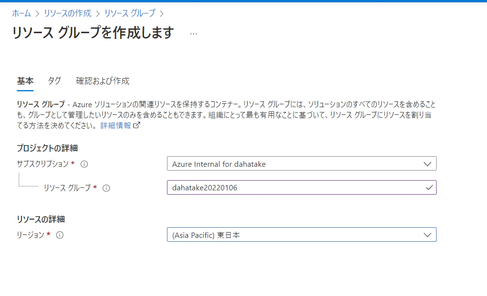The image size is (487, 296).
Task: Click the external link icon after 詳細情報
Action: [x=137, y=125]
